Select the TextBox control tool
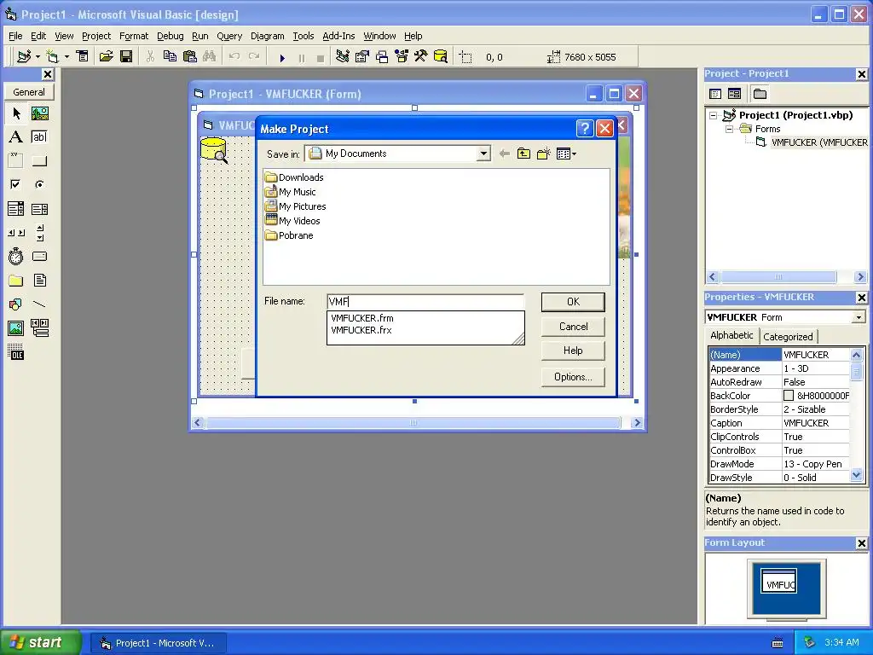This screenshot has height=655, width=873. (39, 137)
